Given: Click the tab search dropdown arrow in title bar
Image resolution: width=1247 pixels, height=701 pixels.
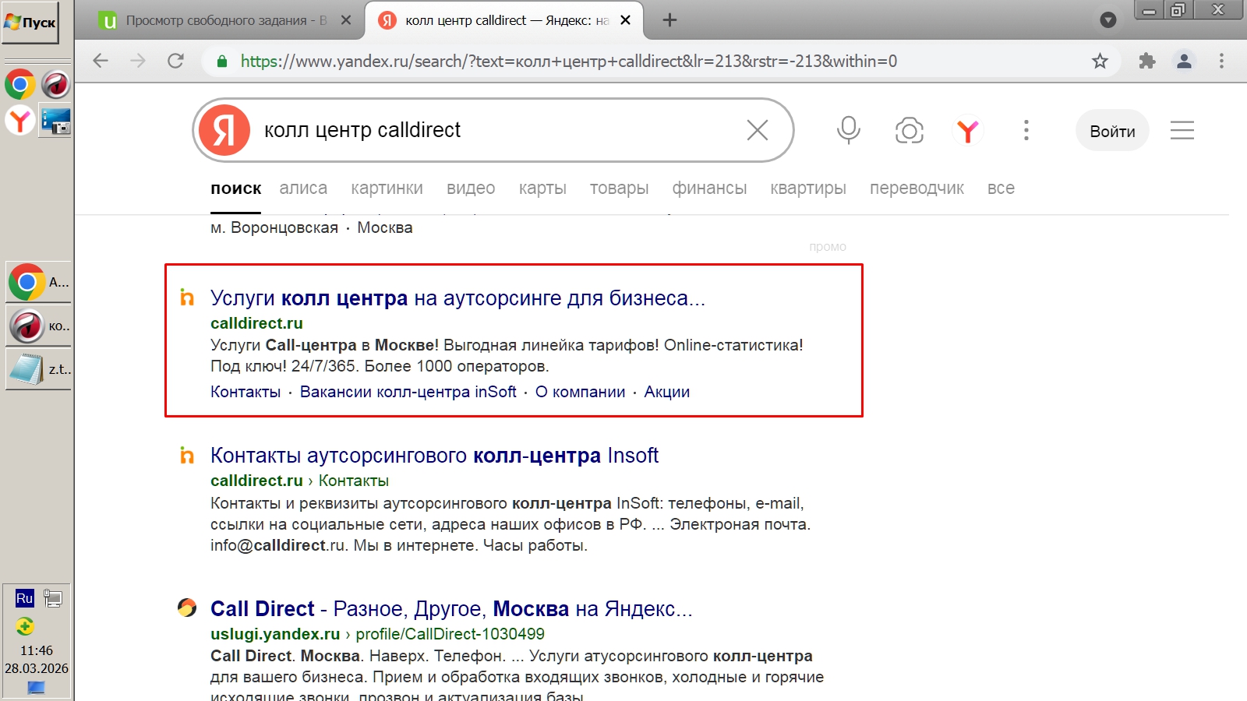Looking at the screenshot, I should point(1108,19).
